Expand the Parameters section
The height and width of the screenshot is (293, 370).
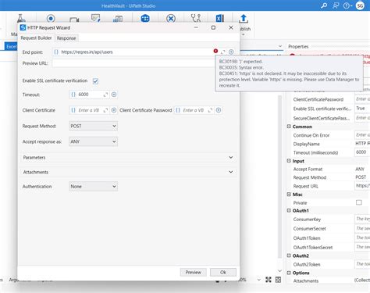tap(128, 158)
